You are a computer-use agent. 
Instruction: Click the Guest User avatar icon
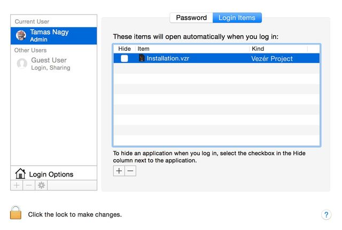22,64
